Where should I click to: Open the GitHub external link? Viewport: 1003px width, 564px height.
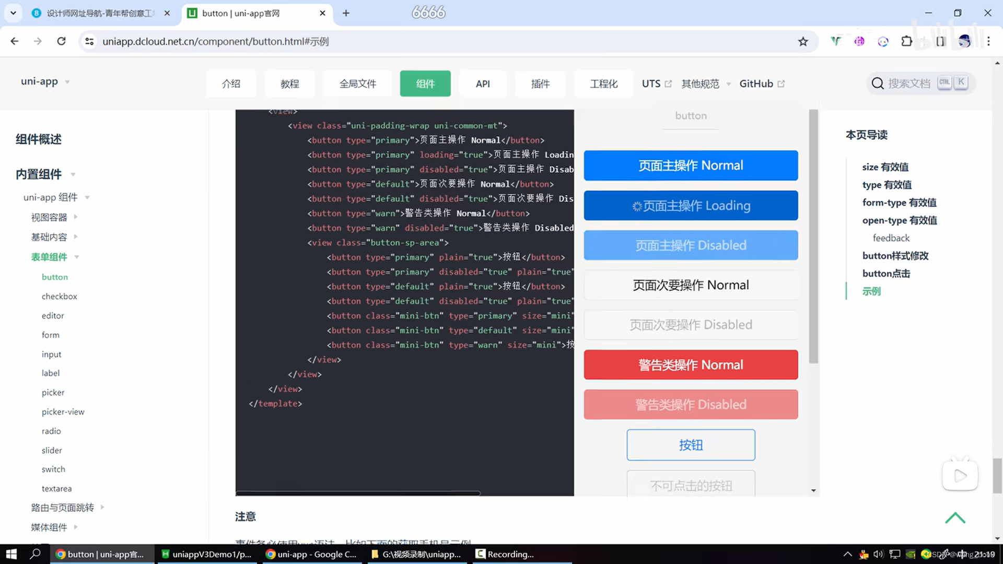click(x=762, y=84)
